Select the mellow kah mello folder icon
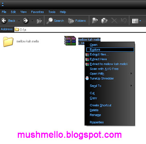 point(8,42)
